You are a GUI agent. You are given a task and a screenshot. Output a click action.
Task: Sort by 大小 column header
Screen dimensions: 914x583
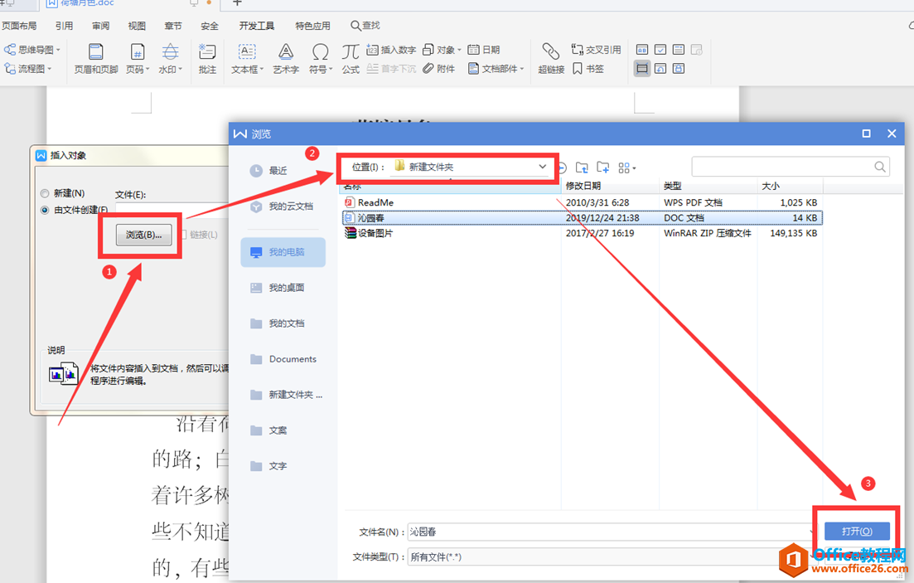click(790, 186)
